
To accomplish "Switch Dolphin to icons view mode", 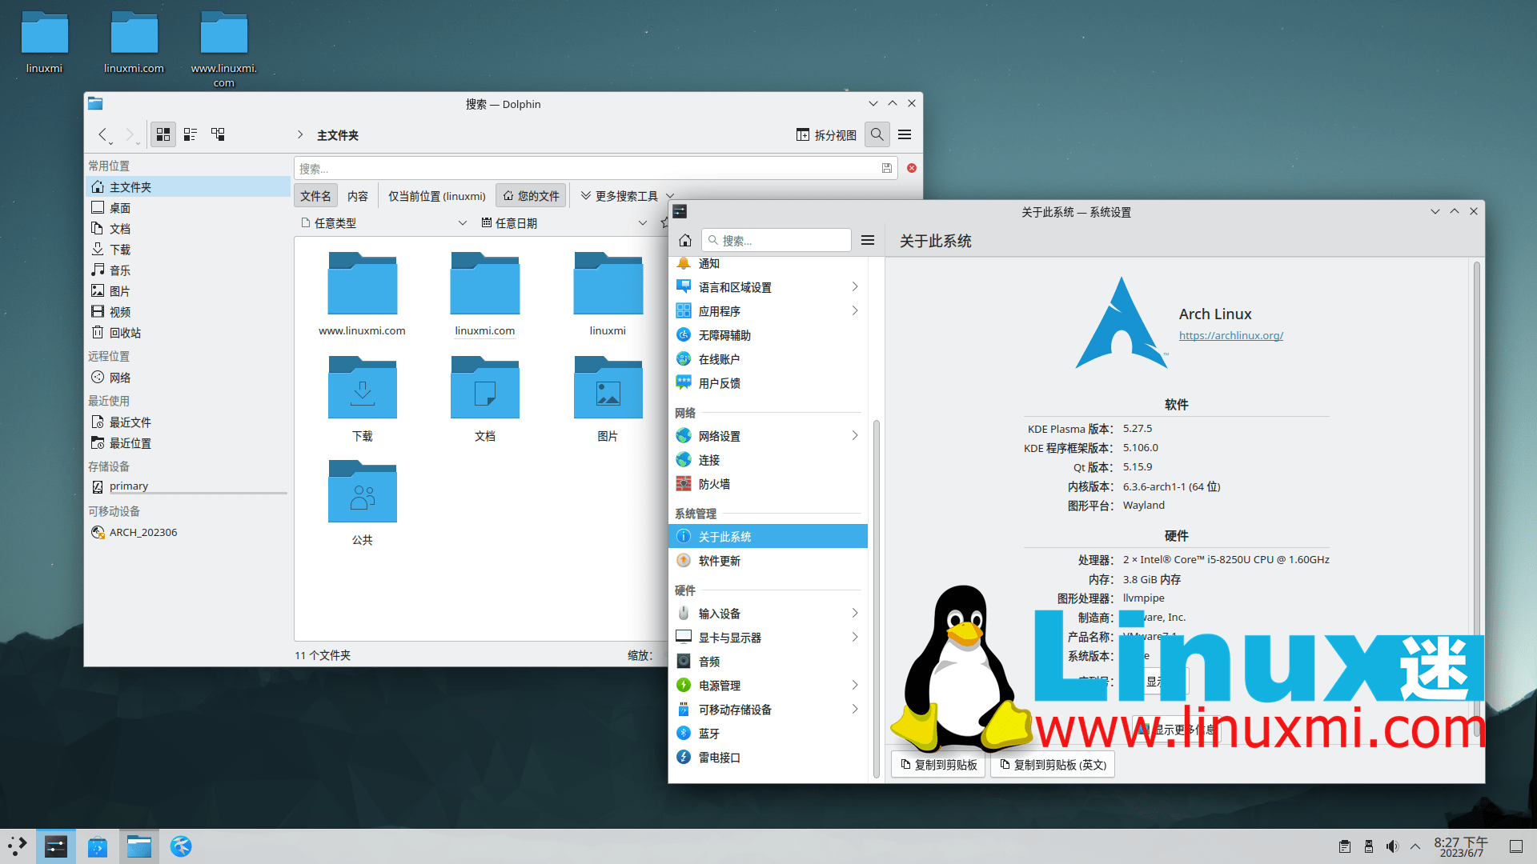I will (x=163, y=134).
